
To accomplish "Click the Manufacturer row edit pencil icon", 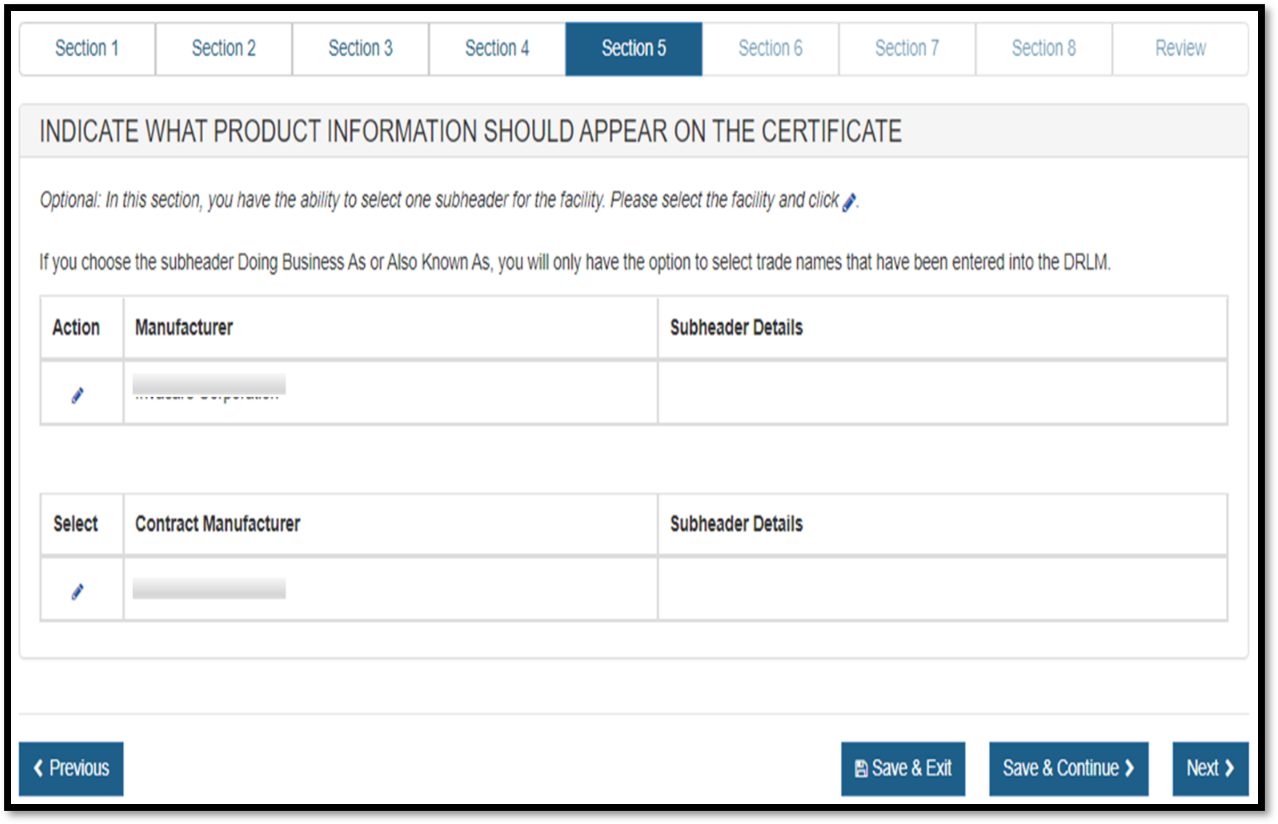I will pyautogui.click(x=78, y=395).
